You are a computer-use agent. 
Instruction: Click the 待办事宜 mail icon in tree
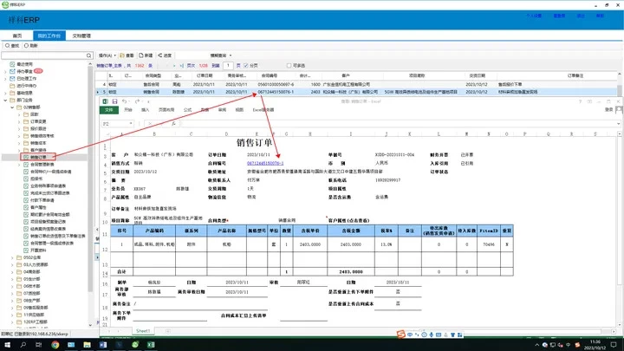pyautogui.click(x=13, y=71)
